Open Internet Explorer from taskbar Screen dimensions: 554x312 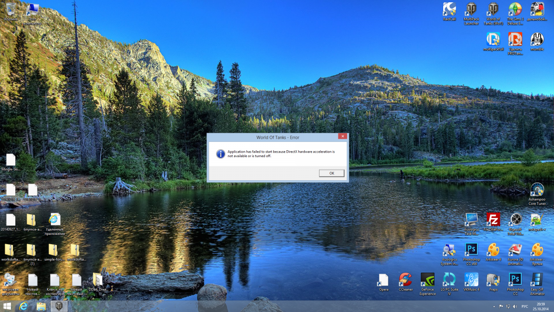tap(24, 306)
